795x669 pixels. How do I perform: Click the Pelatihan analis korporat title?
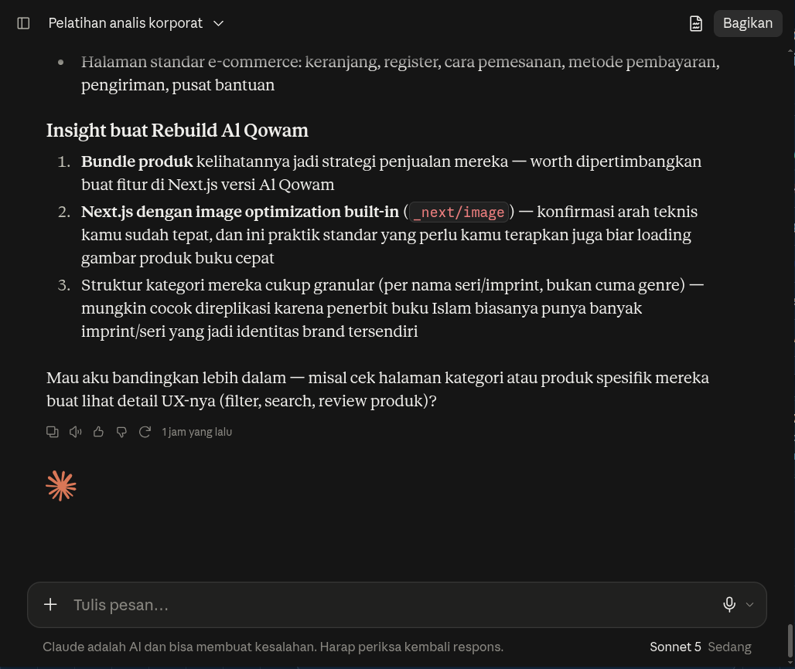coord(125,23)
